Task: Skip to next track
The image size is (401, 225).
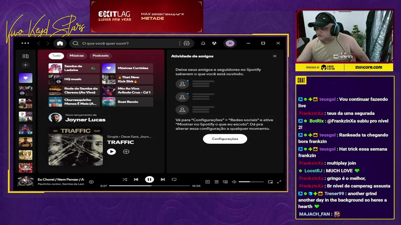Action: [x=163, y=179]
